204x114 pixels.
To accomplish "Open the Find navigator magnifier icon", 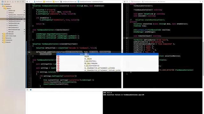I will coord(10,2).
